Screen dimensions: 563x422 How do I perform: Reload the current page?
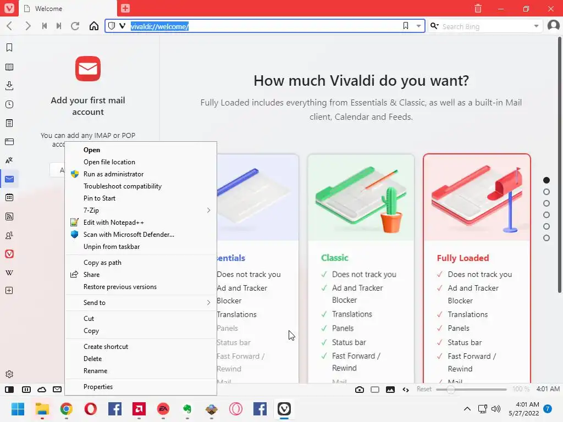pyautogui.click(x=75, y=26)
